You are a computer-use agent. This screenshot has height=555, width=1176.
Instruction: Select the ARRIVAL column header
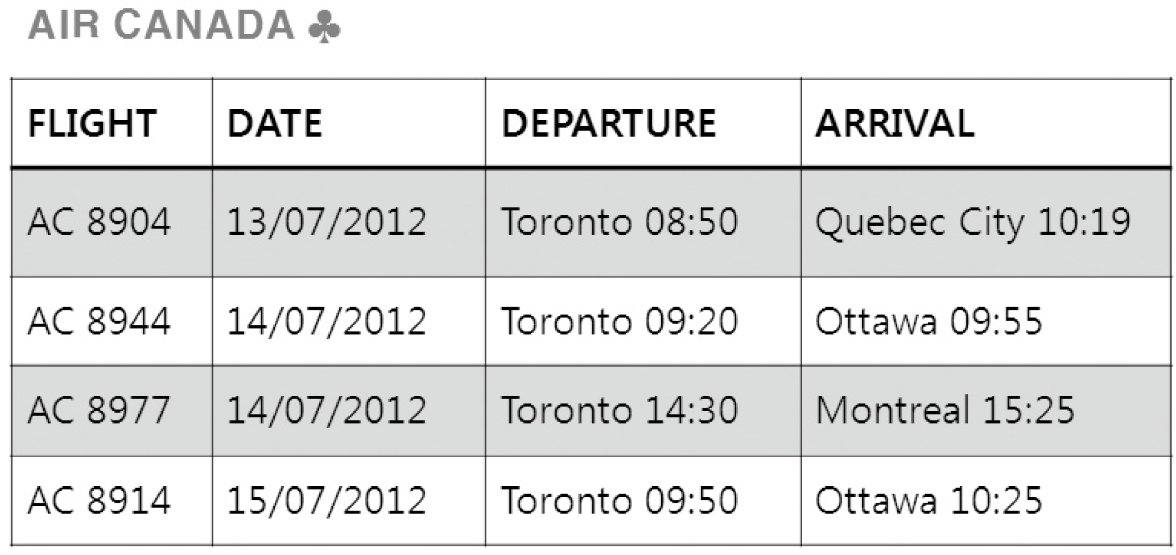click(x=895, y=123)
